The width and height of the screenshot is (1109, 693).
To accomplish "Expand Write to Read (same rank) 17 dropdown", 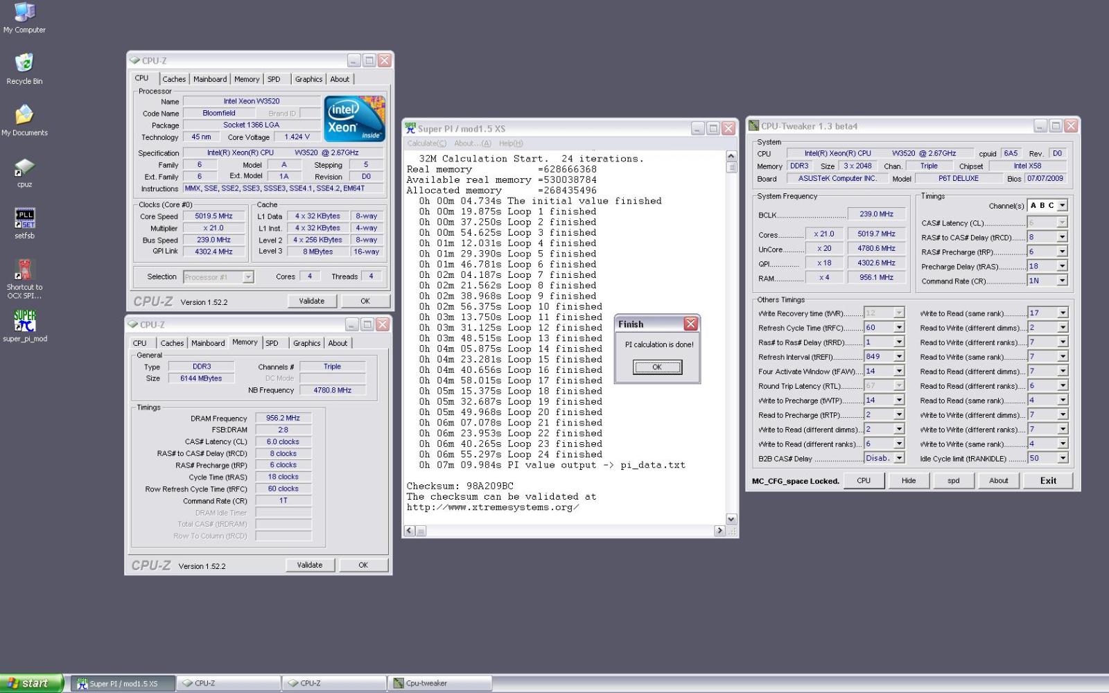I will tap(1063, 313).
